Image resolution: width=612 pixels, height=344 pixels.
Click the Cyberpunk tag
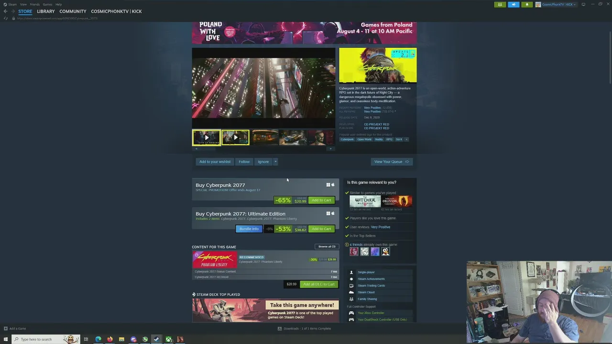point(347,140)
